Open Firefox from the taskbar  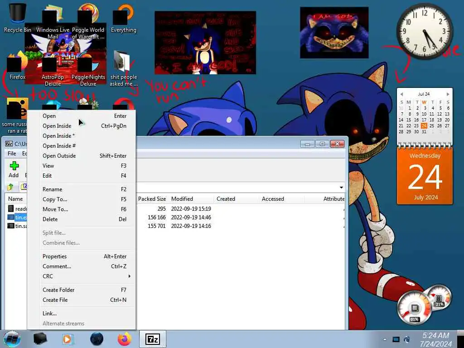(x=124, y=339)
